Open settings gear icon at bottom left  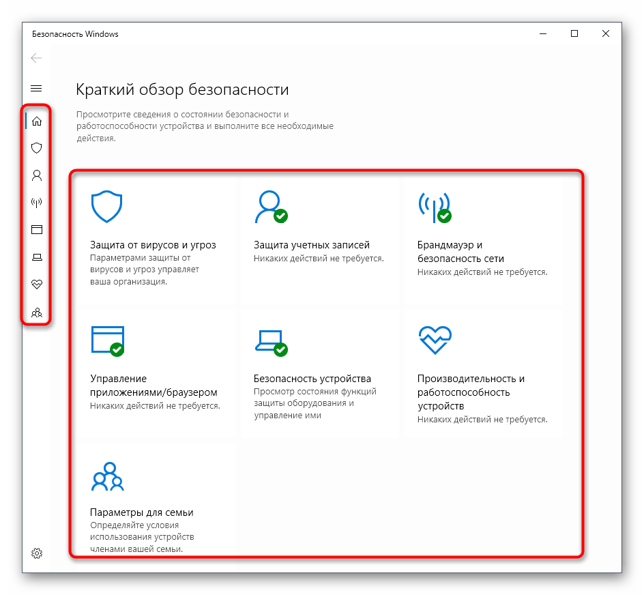point(37,553)
